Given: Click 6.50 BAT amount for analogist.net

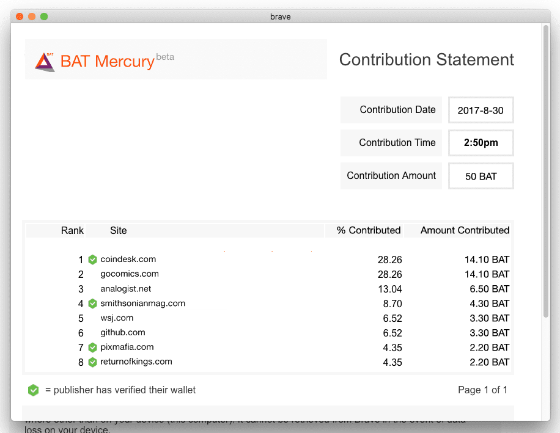Looking at the screenshot, I should 489,289.
